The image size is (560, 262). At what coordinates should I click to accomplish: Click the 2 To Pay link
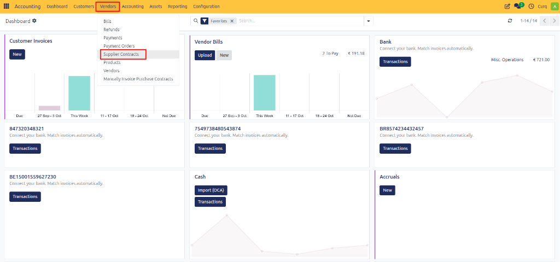pyautogui.click(x=330, y=53)
